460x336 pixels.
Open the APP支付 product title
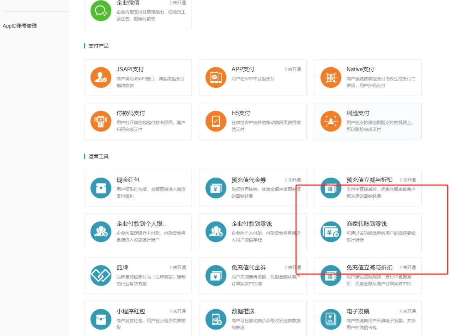[243, 69]
